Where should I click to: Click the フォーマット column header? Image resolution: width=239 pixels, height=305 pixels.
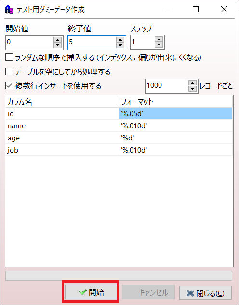tap(175, 102)
